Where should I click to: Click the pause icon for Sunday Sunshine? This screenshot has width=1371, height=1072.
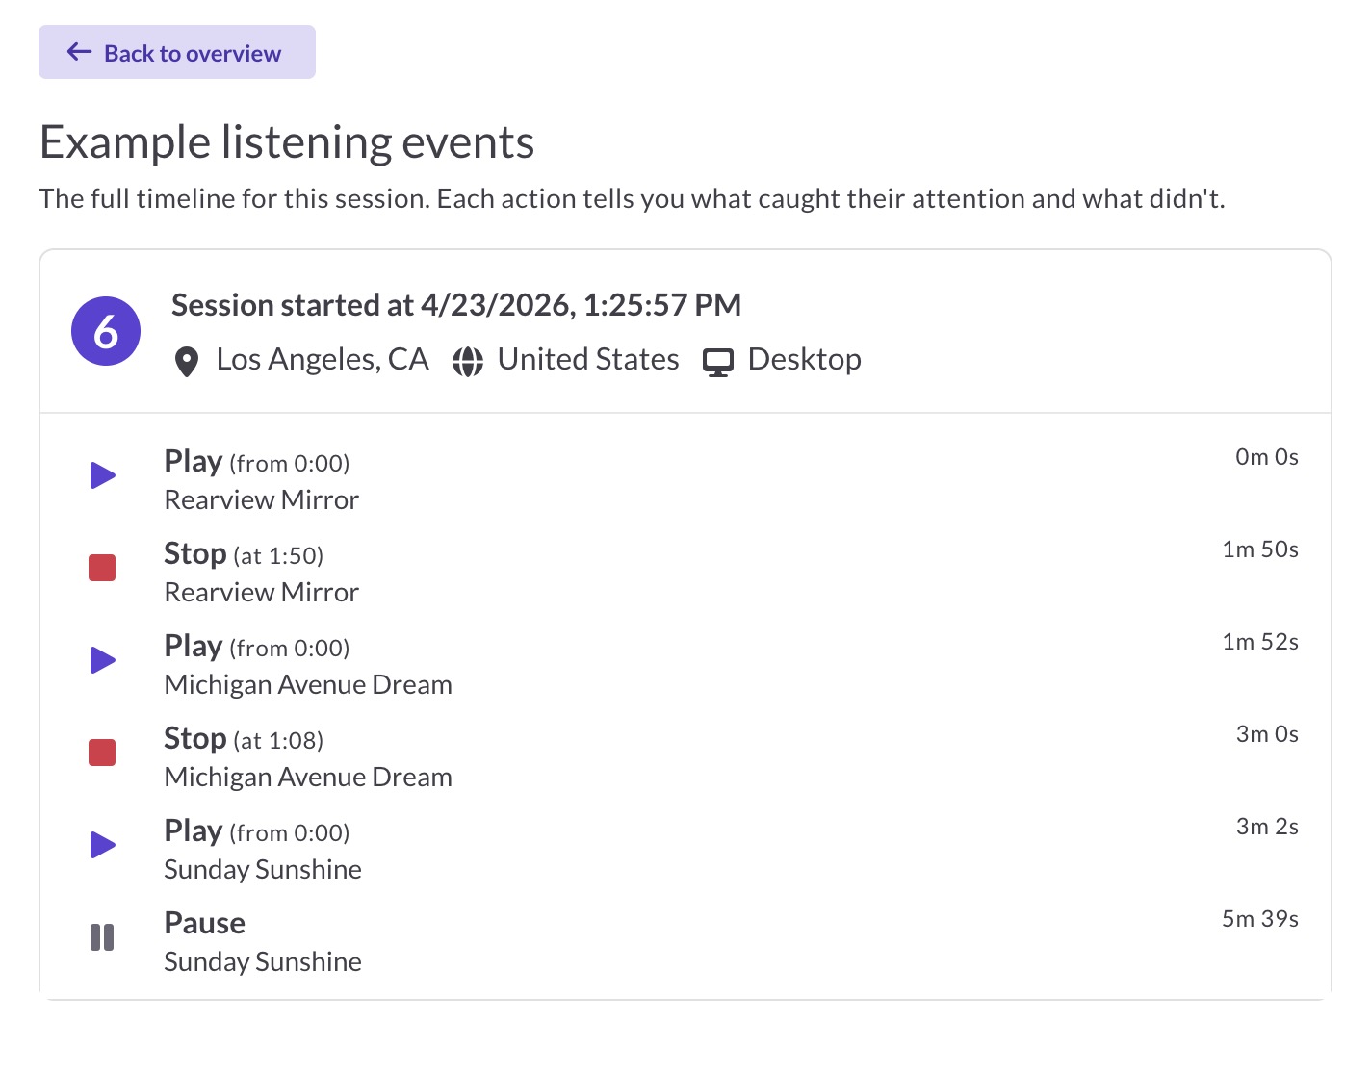tap(102, 937)
